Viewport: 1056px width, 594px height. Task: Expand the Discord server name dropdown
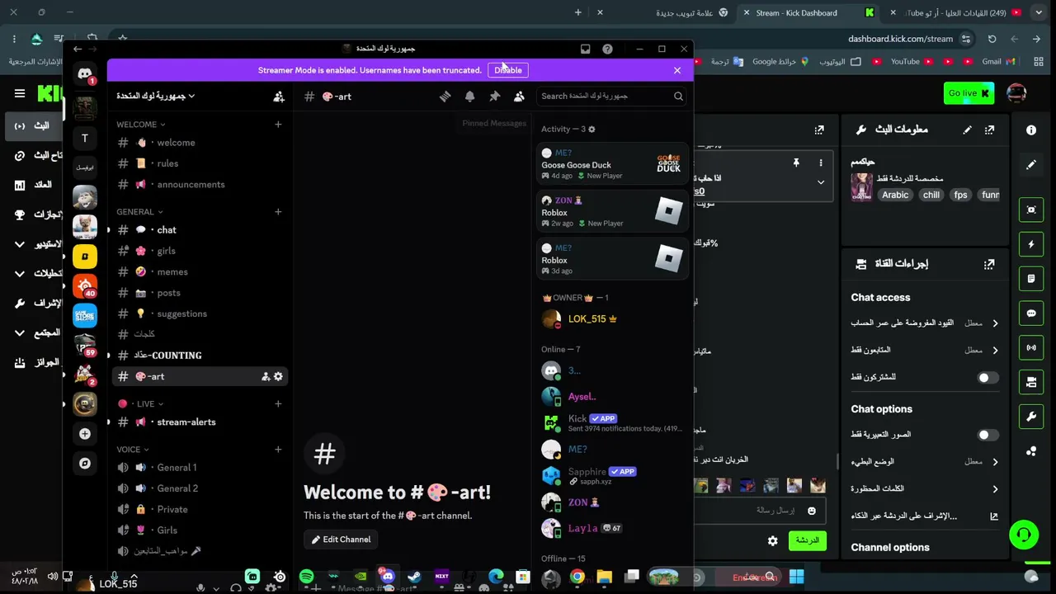(x=155, y=97)
